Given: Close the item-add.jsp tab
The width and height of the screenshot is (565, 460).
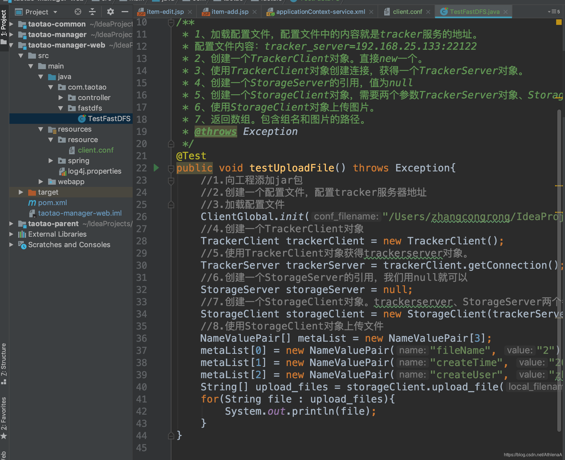Looking at the screenshot, I should click(255, 12).
